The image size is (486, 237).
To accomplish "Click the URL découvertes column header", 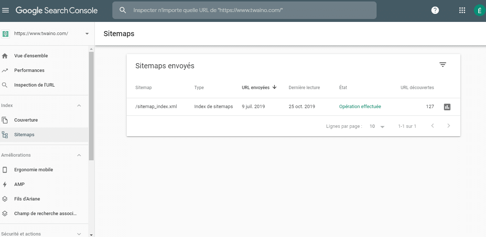I will [417, 88].
